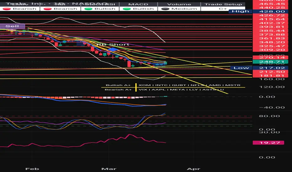
Task: Click the MACD header cell
Action: point(138,4)
